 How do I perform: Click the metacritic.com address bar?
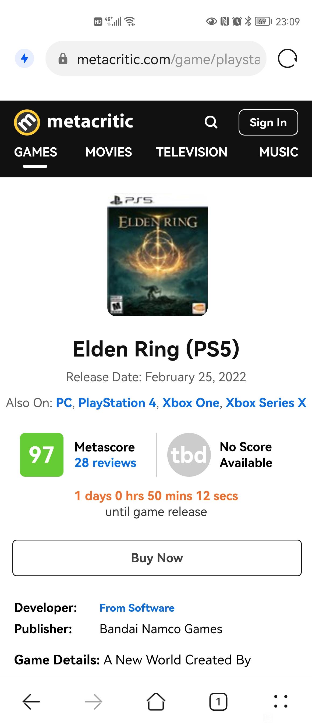[156, 59]
